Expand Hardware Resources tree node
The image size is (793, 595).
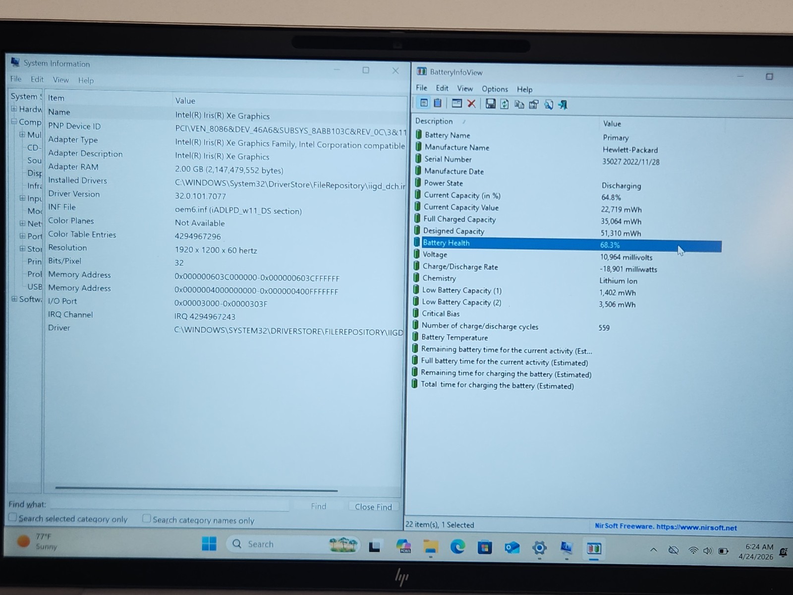14,109
